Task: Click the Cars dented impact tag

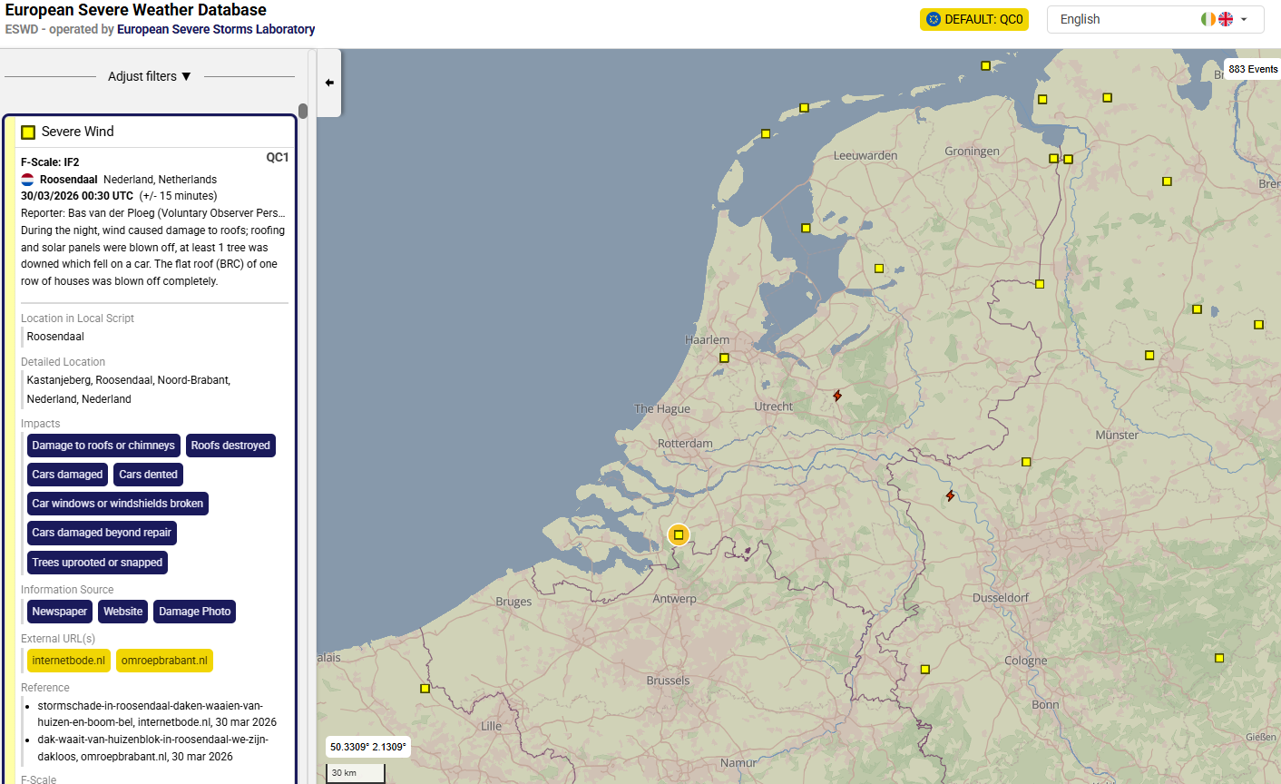Action: [148, 475]
